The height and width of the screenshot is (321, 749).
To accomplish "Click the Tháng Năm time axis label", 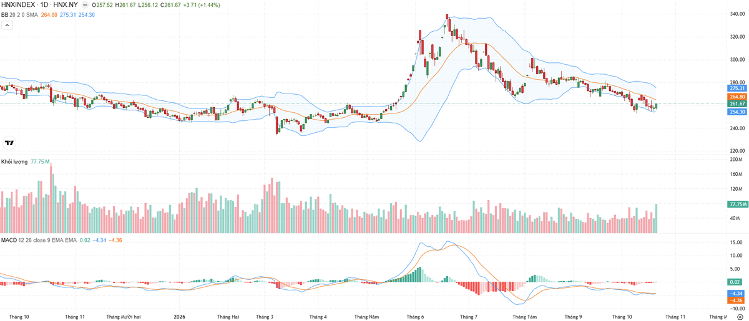I will [366, 317].
